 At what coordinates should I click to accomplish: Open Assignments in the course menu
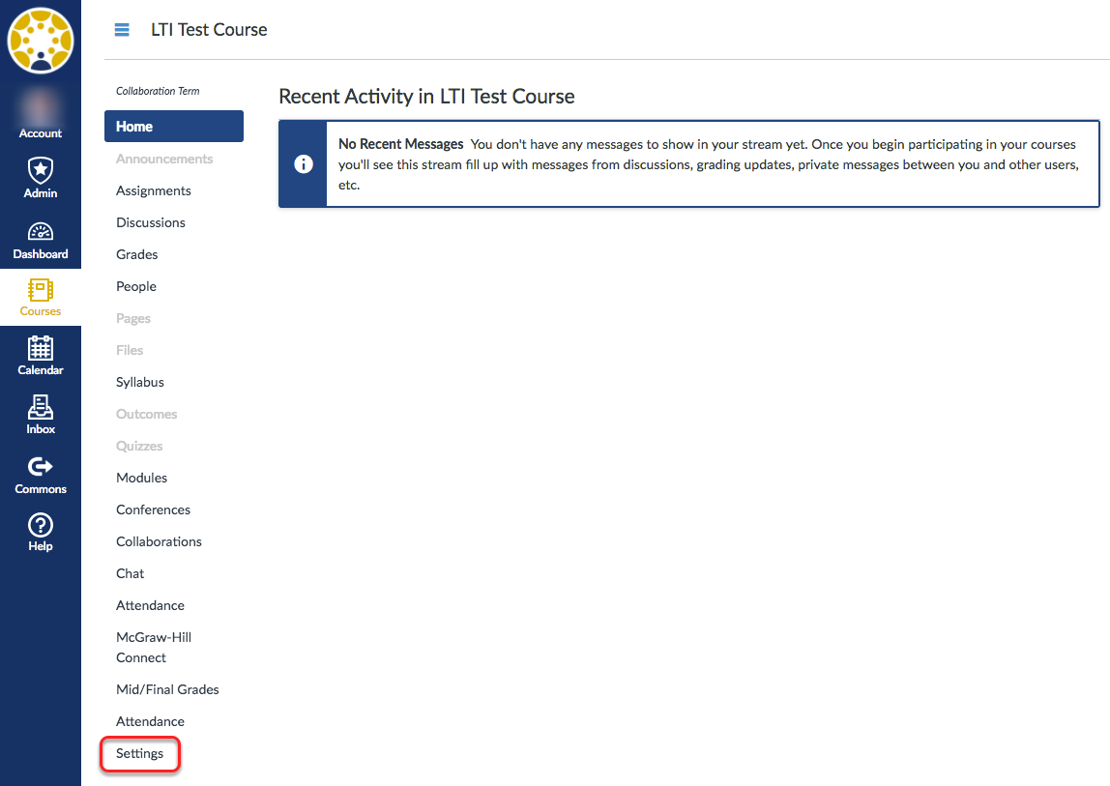(154, 190)
